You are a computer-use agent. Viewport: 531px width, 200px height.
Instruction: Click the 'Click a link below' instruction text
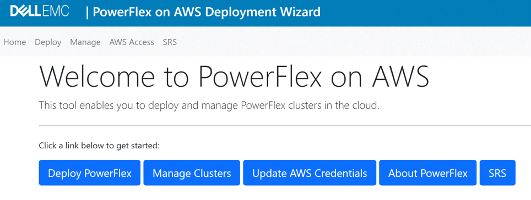tap(99, 146)
